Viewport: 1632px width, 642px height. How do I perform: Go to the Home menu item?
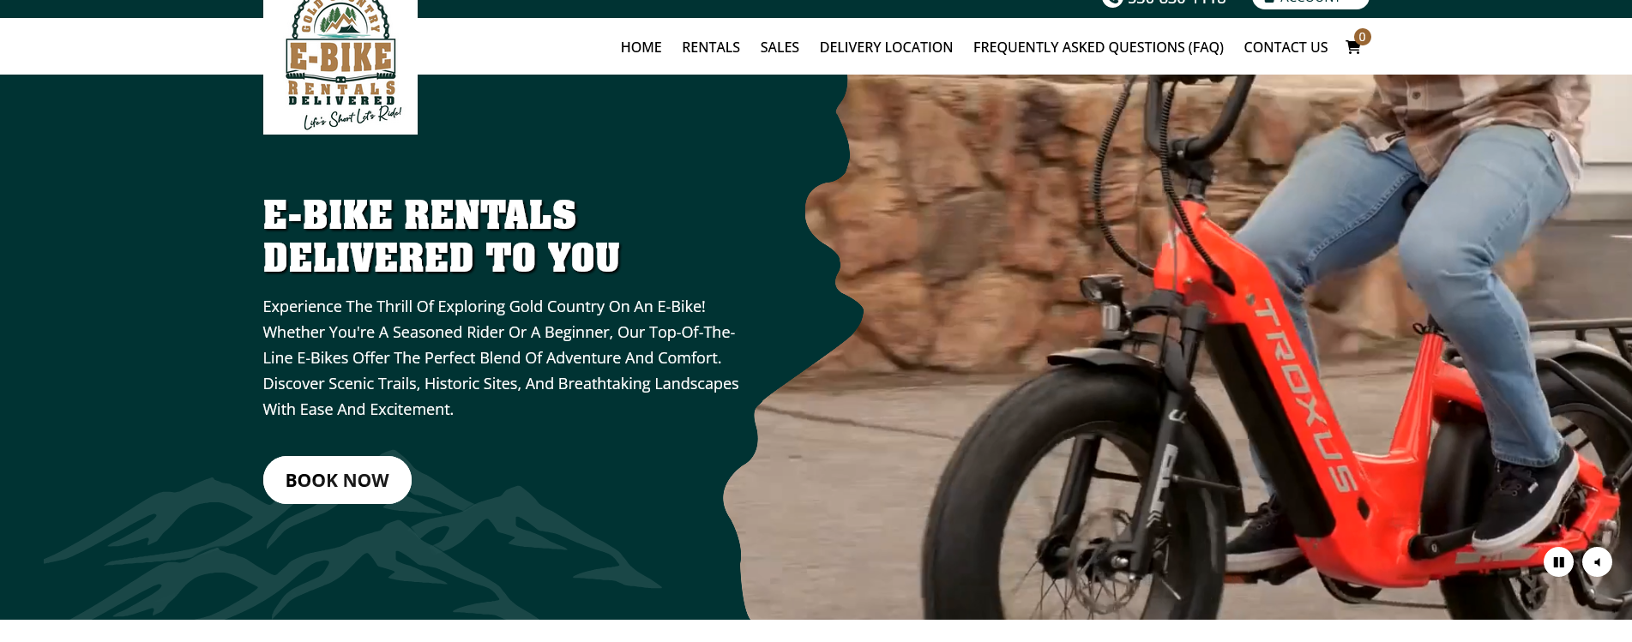[641, 47]
